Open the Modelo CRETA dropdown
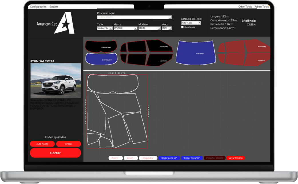The width and height of the screenshot is (298, 184). [x=149, y=28]
